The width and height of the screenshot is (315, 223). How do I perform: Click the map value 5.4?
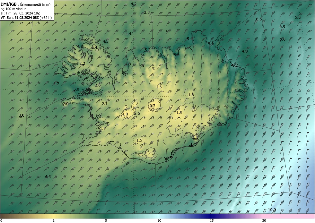coord(190,39)
